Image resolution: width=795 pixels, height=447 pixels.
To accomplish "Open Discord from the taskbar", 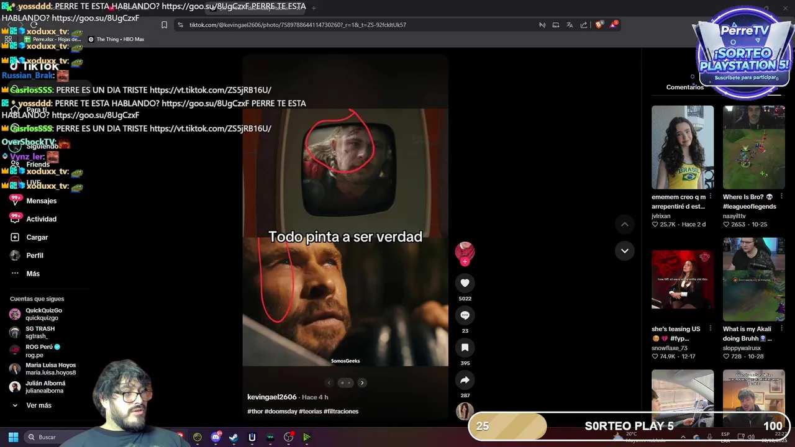I will point(216,437).
